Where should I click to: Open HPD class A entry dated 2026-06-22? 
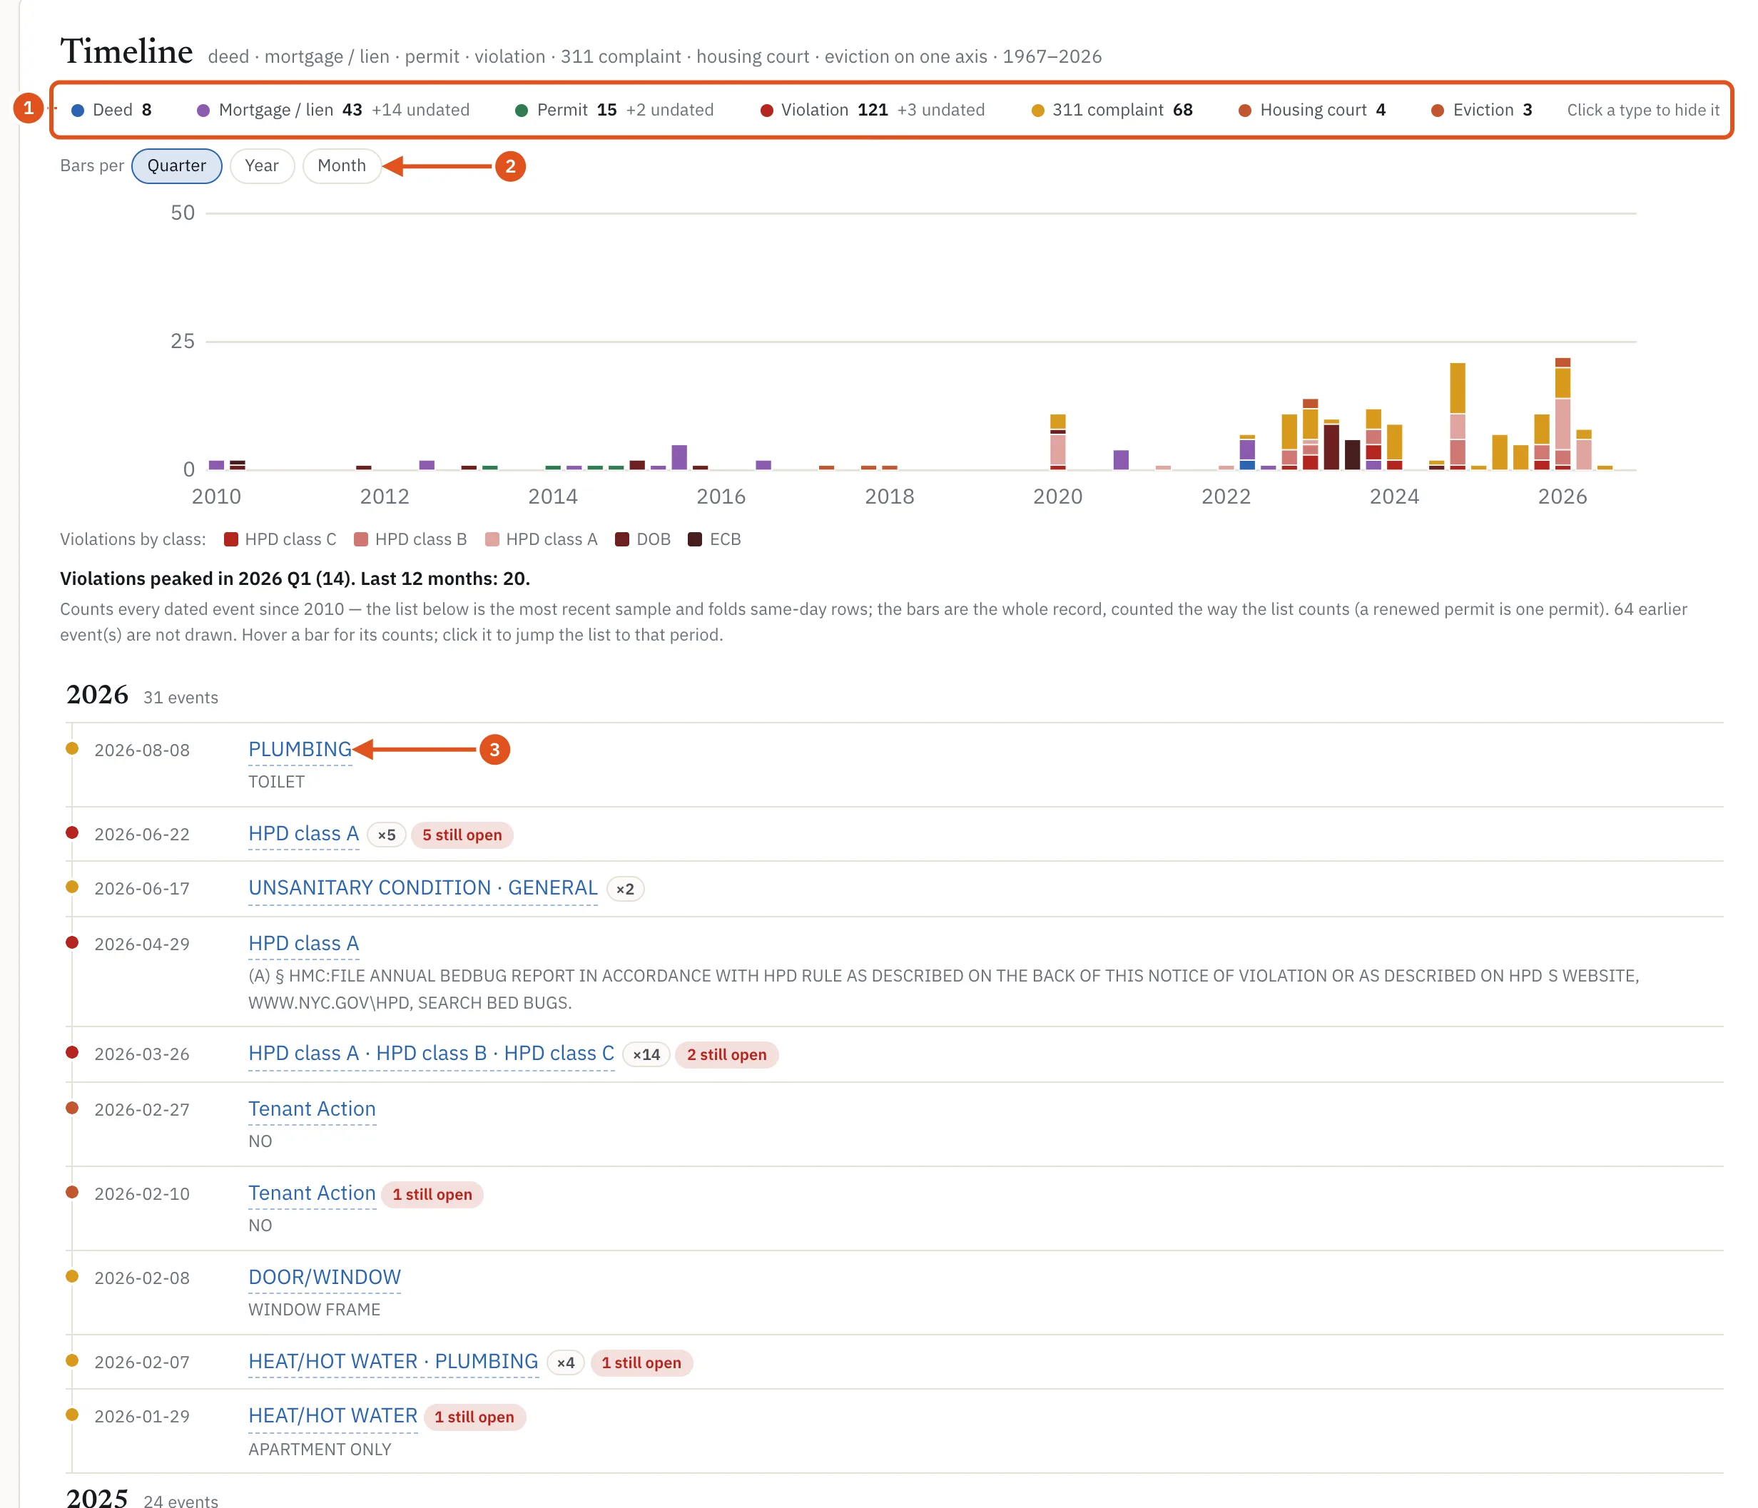(304, 834)
